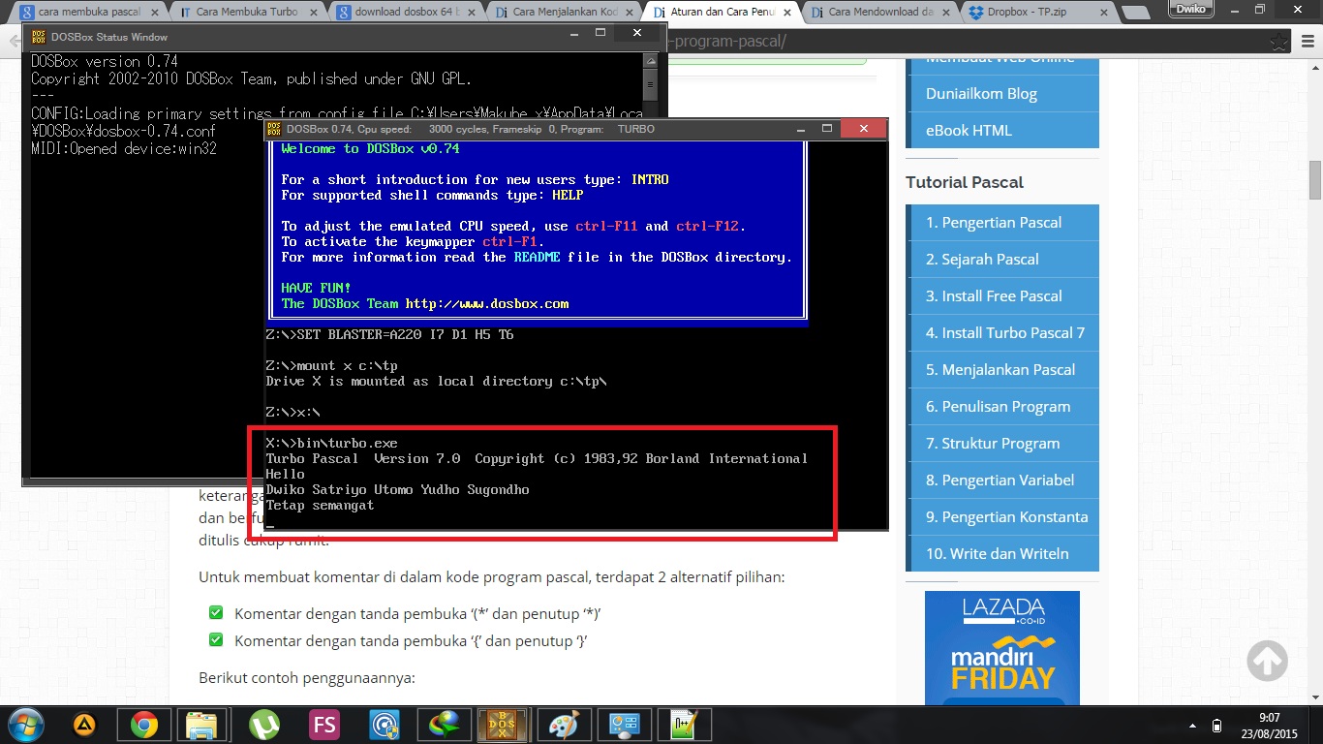The width and height of the screenshot is (1323, 744).
Task: Open '4. Install Turbo Pascal 7' link
Action: coord(1001,333)
